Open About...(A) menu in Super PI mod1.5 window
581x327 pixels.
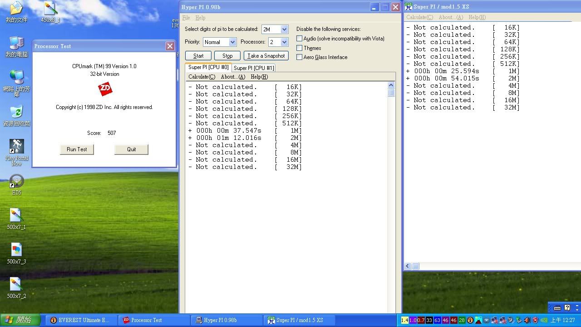(x=451, y=17)
